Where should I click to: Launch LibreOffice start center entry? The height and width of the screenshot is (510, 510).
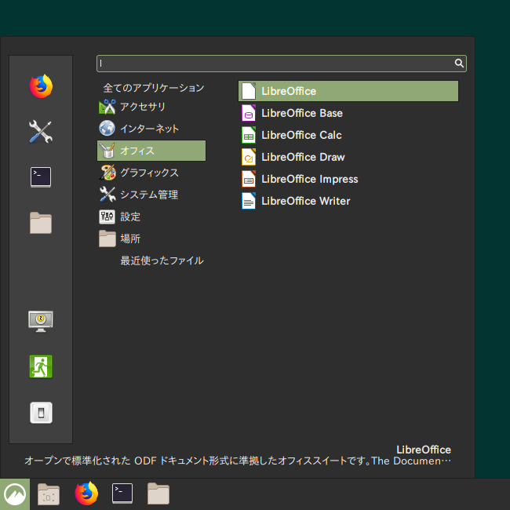[348, 91]
